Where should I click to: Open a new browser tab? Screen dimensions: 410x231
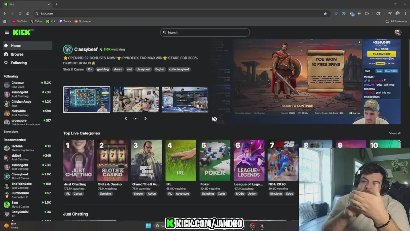pos(56,4)
